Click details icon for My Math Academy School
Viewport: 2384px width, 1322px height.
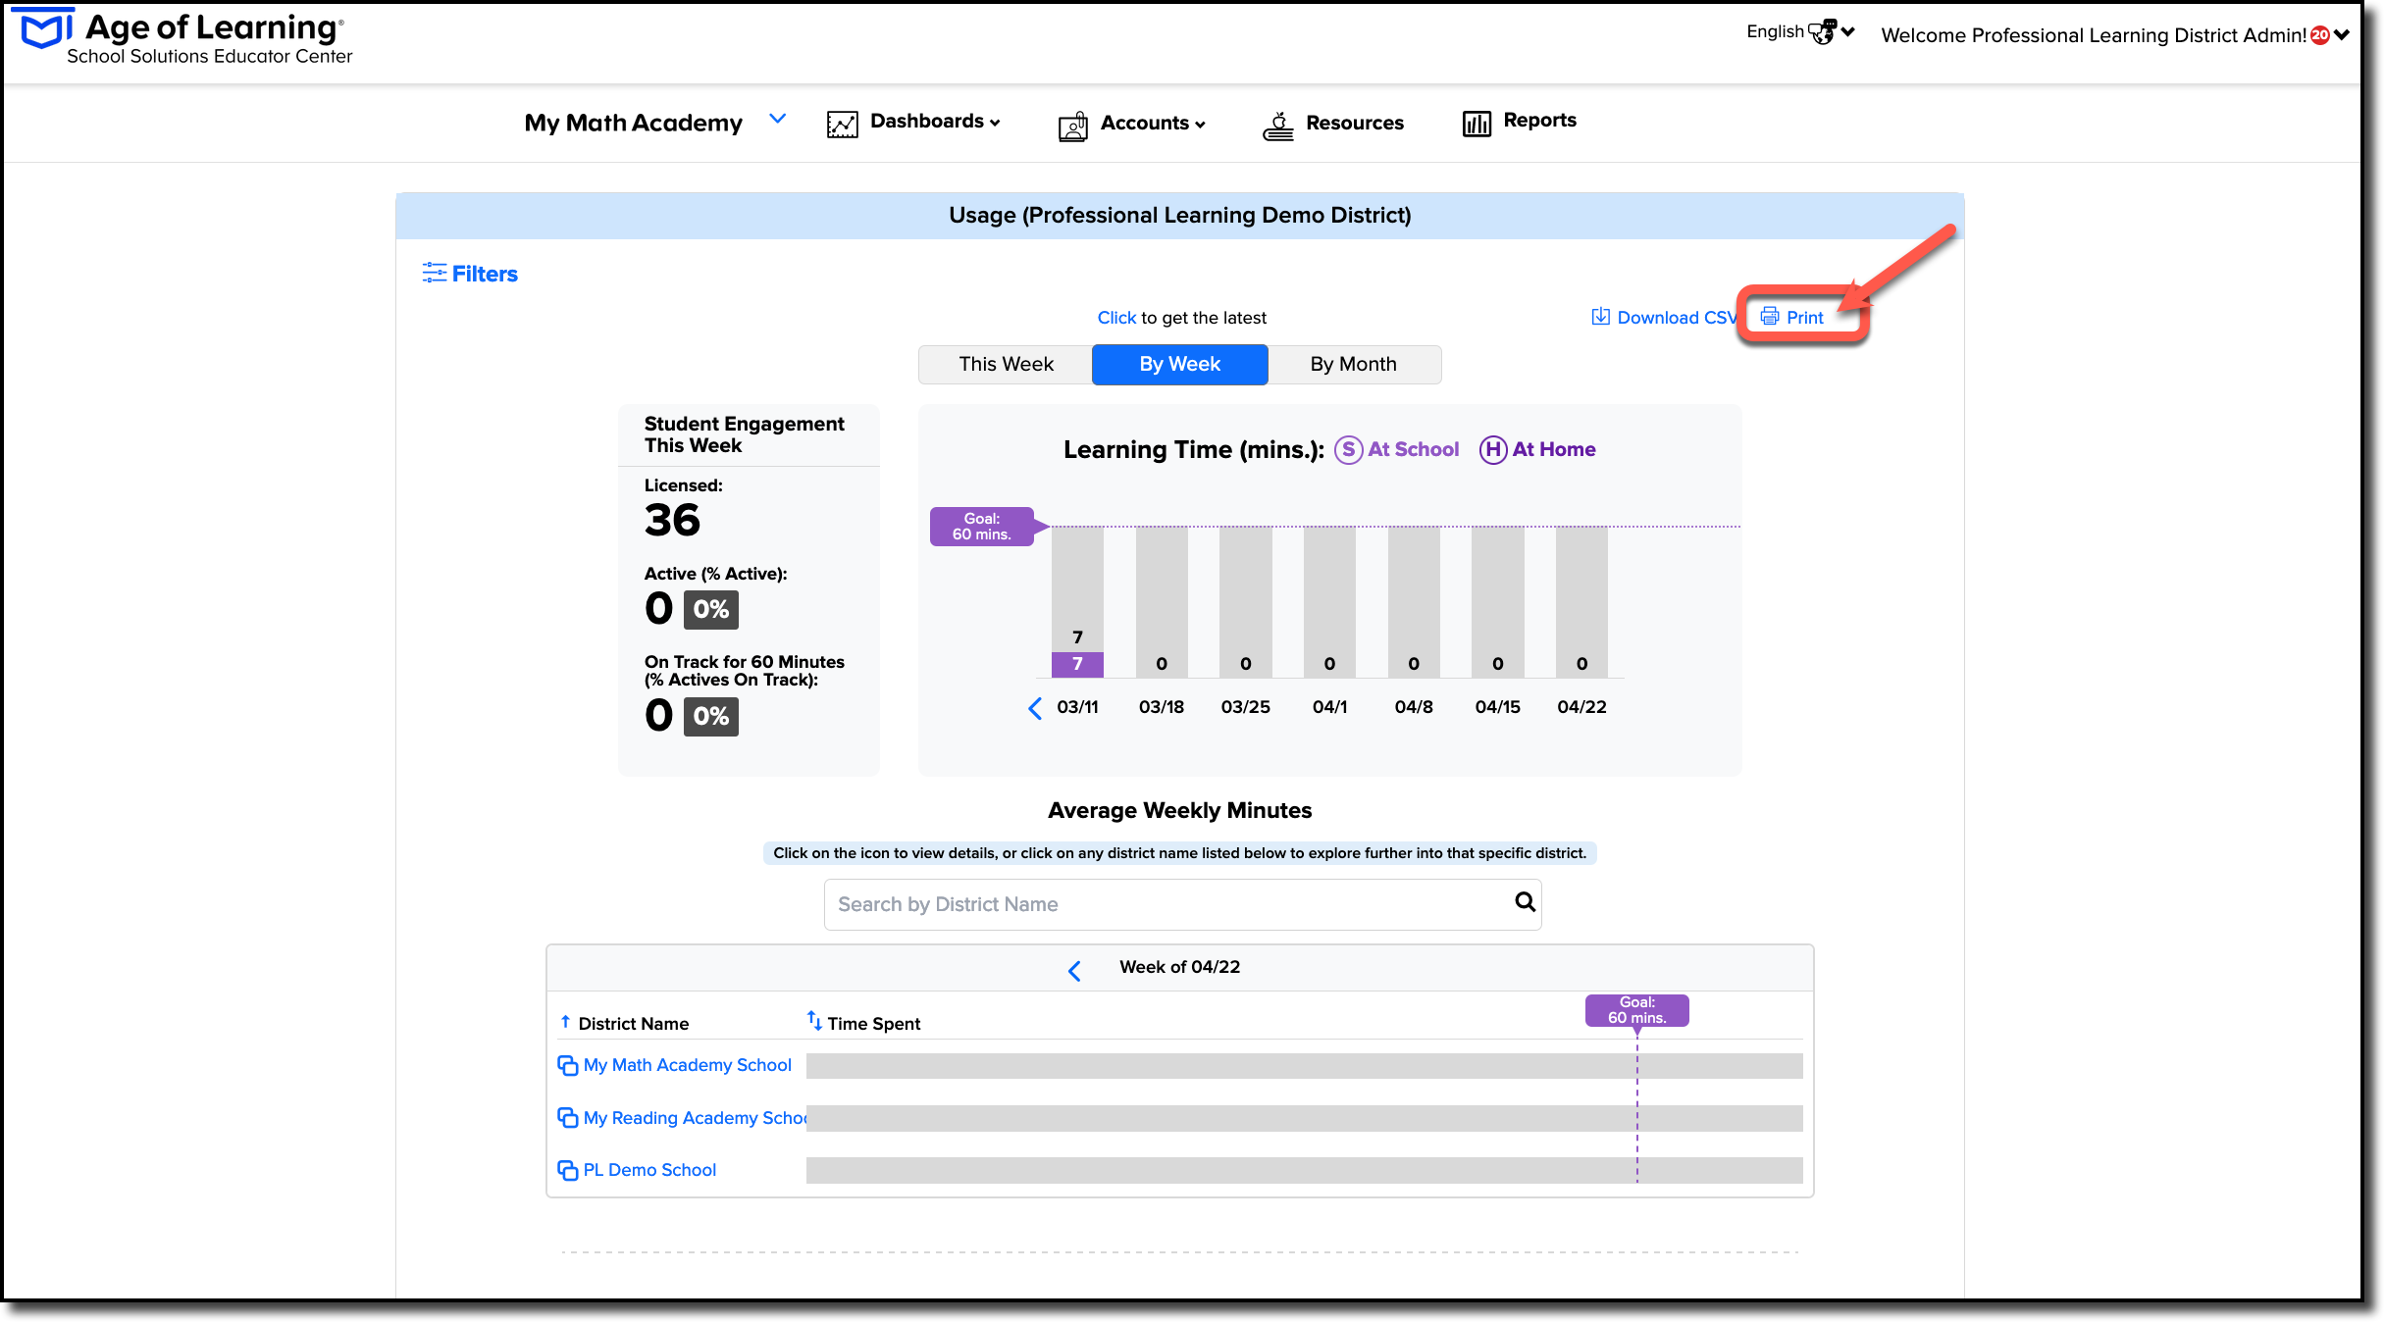click(x=567, y=1065)
